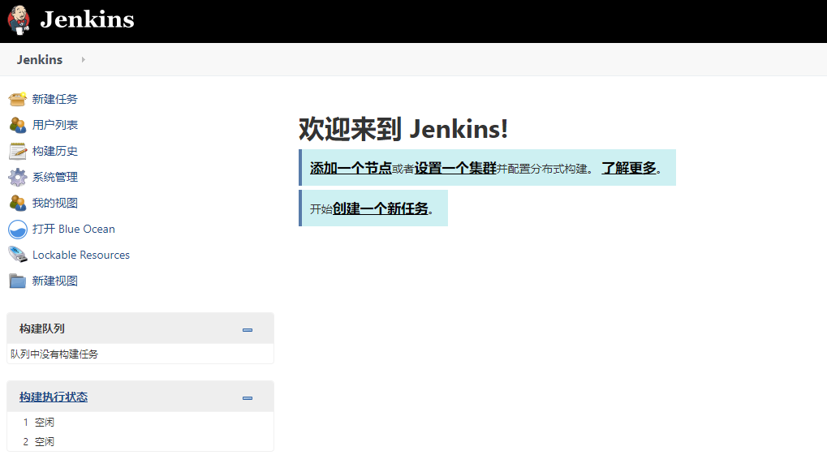
Task: Open 用户列表 in the sidebar
Action: tap(55, 125)
